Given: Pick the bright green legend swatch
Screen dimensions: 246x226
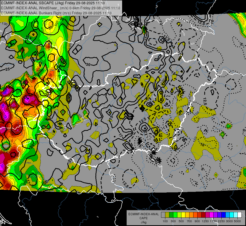Looking at the screenshot, I should pos(175,215).
